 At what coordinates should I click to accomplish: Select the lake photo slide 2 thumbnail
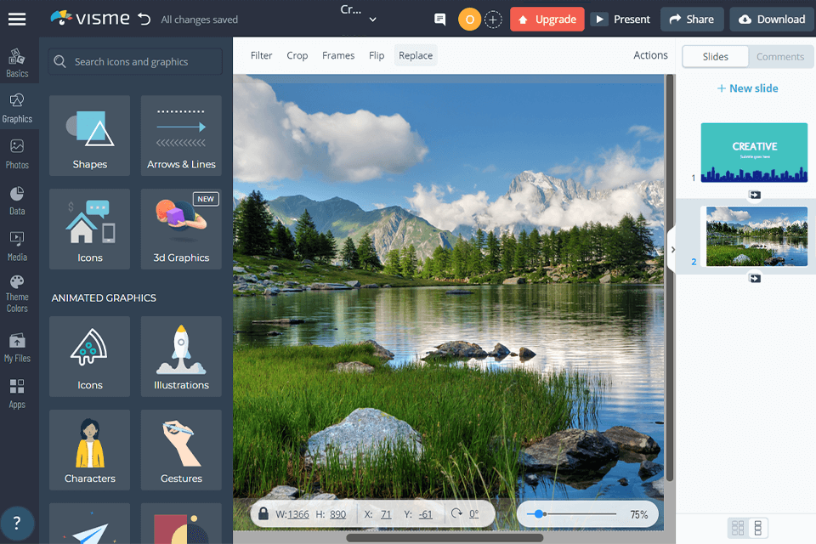point(756,236)
